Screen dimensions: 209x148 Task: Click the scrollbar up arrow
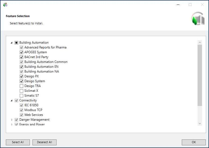point(200,42)
